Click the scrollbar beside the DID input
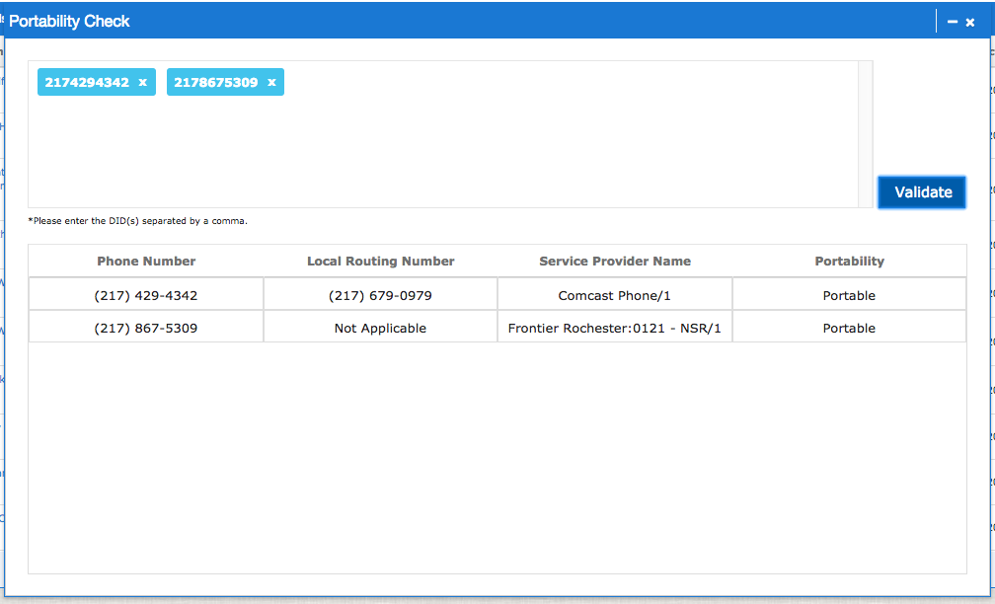995x604 pixels. coord(867,133)
